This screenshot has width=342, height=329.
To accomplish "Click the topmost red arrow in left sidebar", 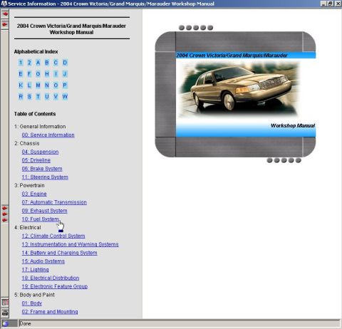I will [5, 14].
